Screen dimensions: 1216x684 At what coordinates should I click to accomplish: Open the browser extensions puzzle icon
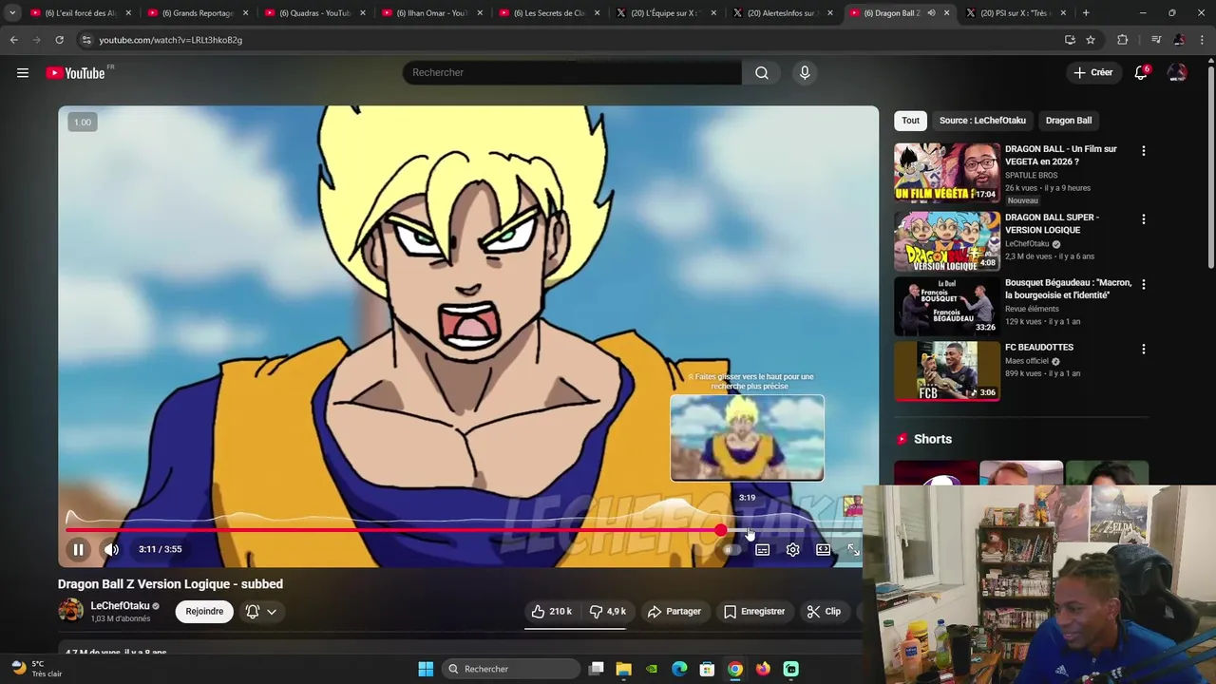(x=1122, y=40)
